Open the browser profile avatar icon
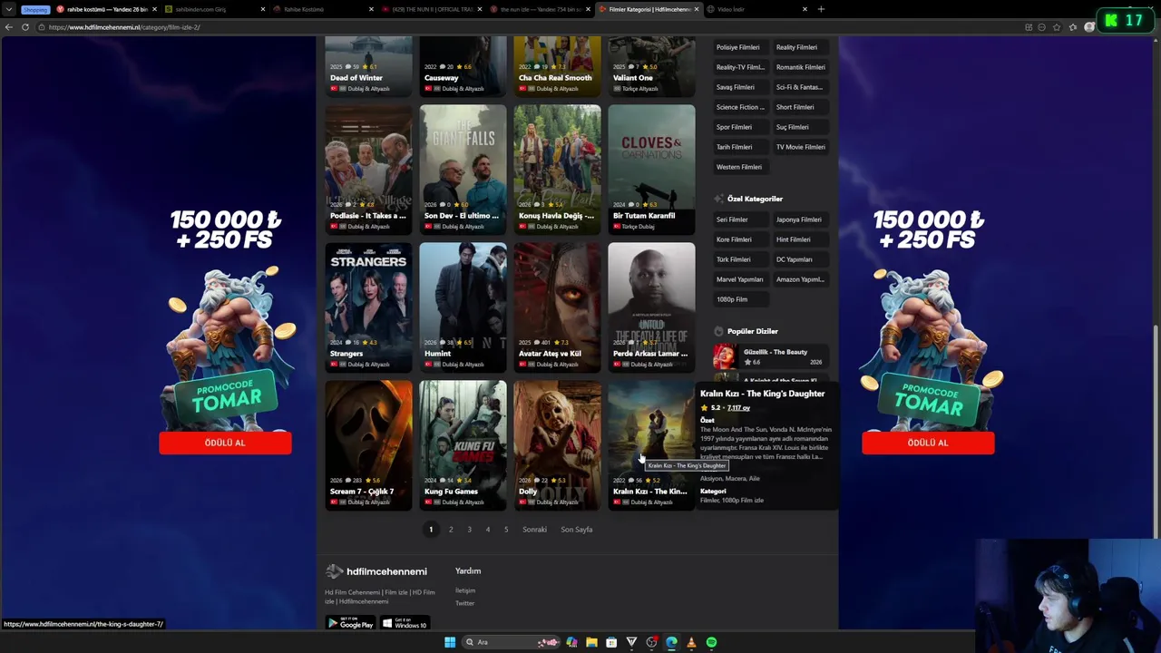The image size is (1161, 653). (x=1089, y=27)
